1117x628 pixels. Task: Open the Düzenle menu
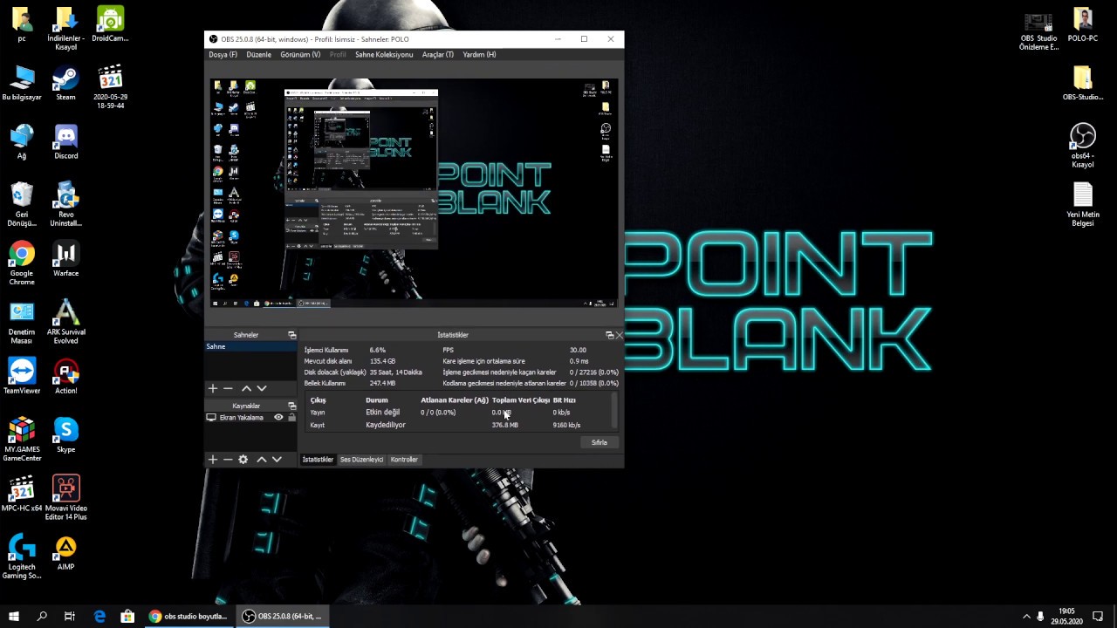pyautogui.click(x=258, y=54)
